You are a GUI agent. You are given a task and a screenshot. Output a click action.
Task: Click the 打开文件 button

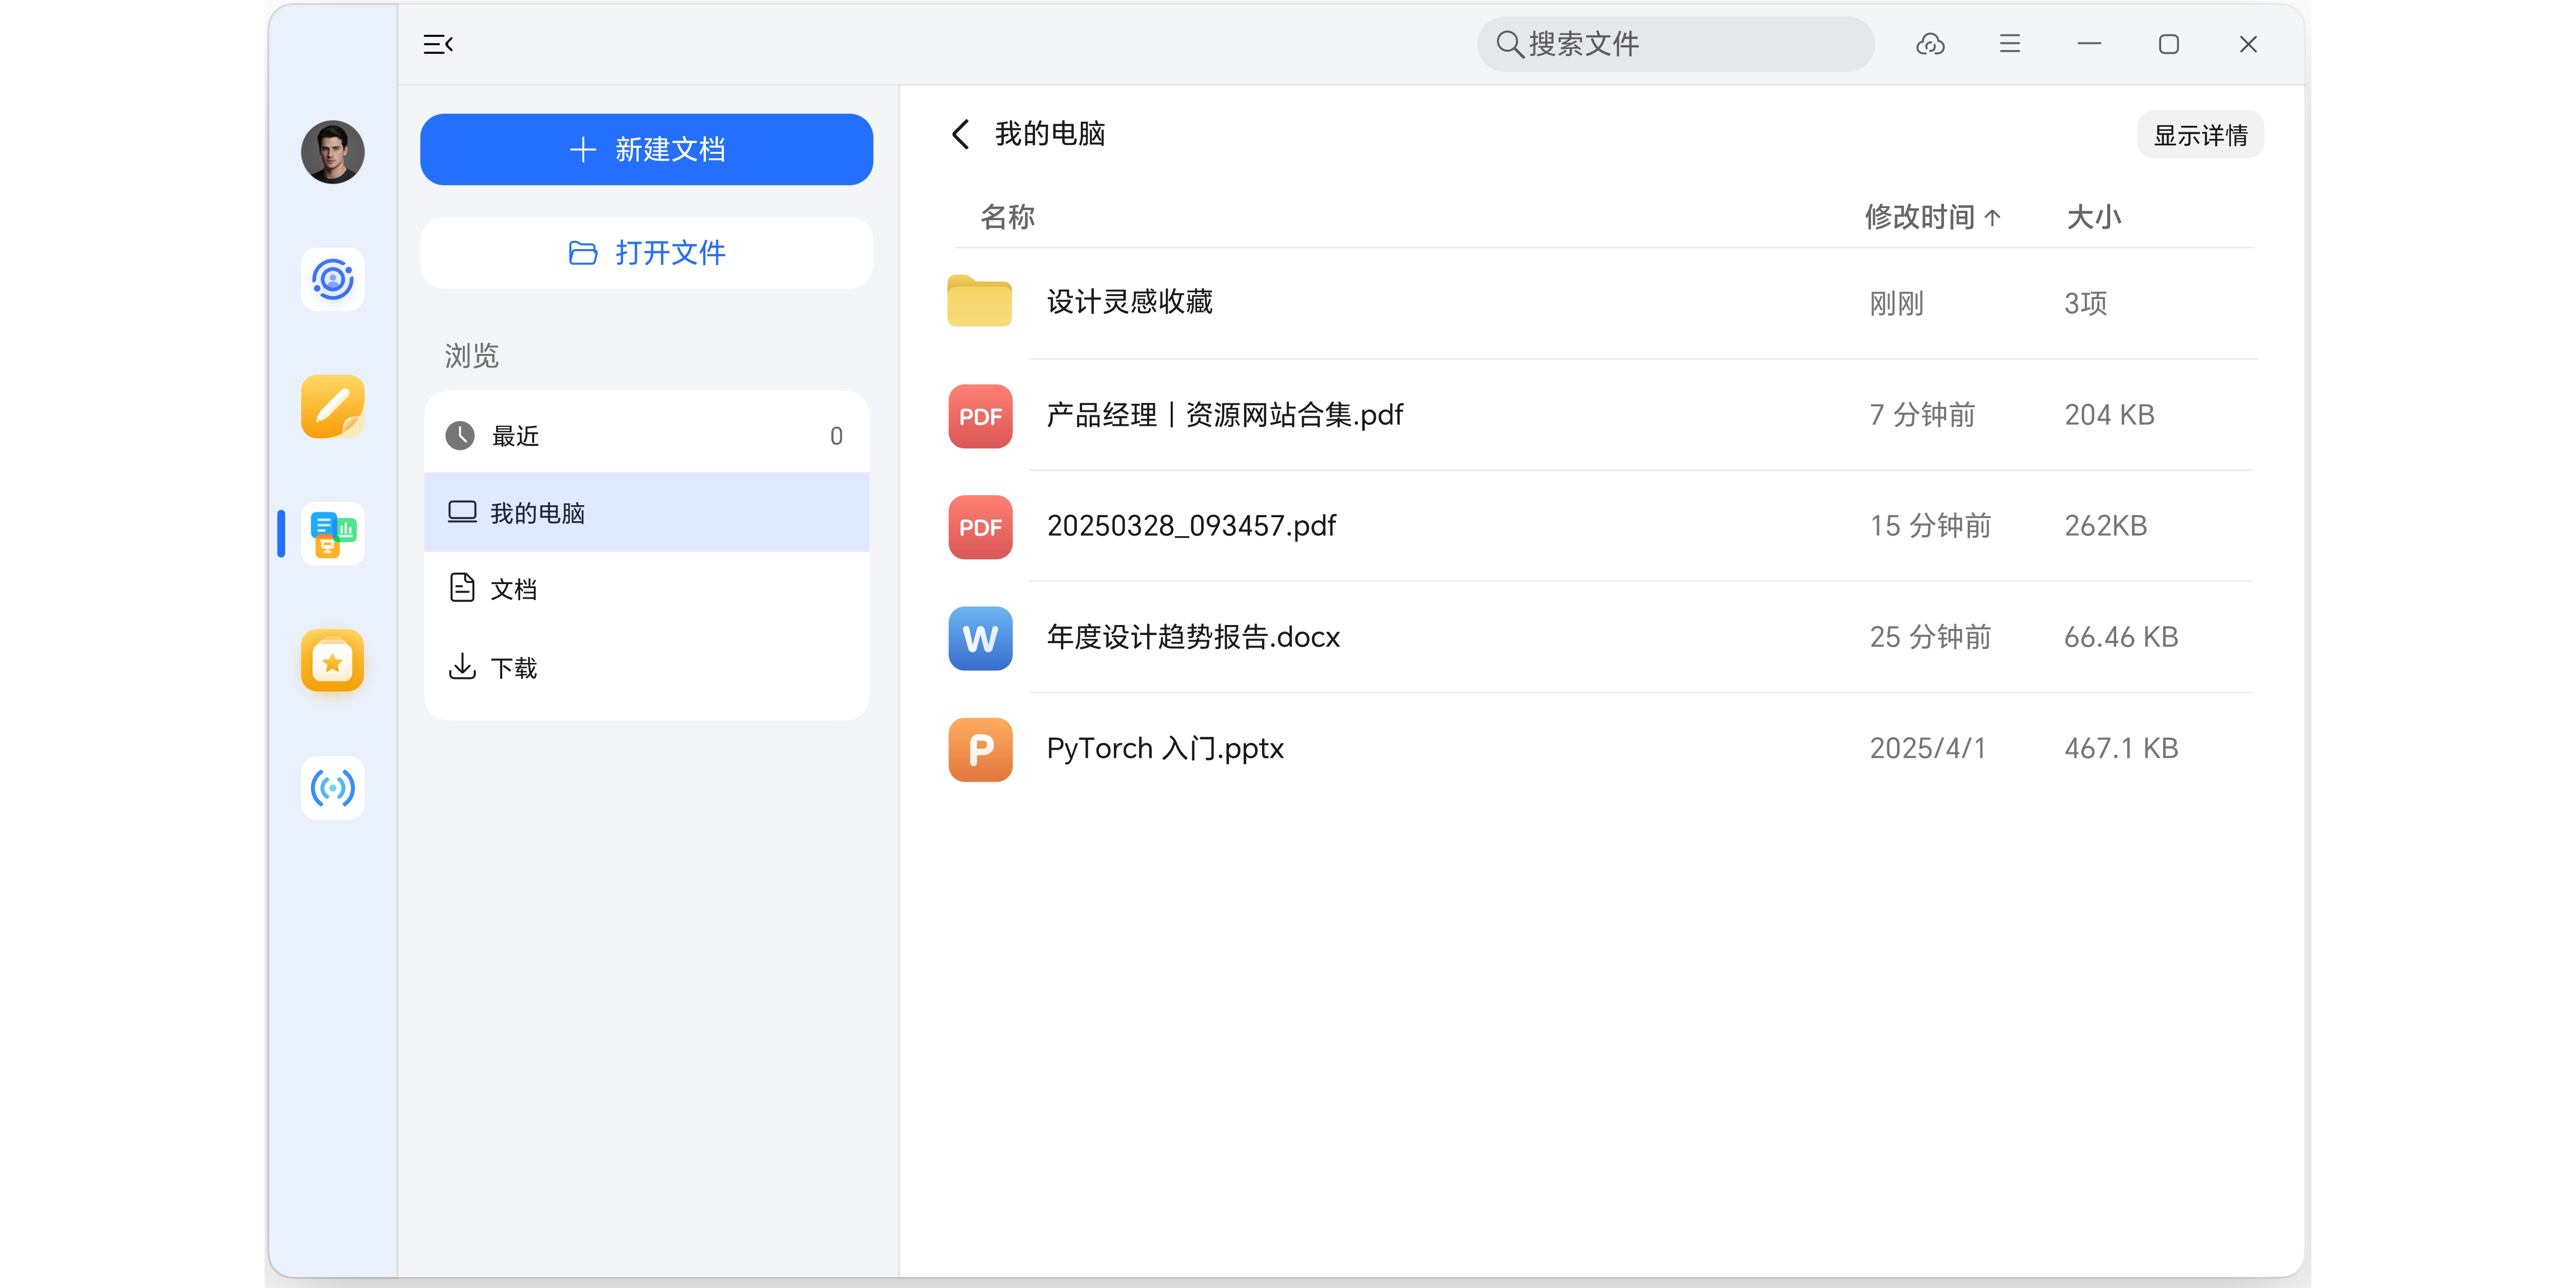point(646,253)
